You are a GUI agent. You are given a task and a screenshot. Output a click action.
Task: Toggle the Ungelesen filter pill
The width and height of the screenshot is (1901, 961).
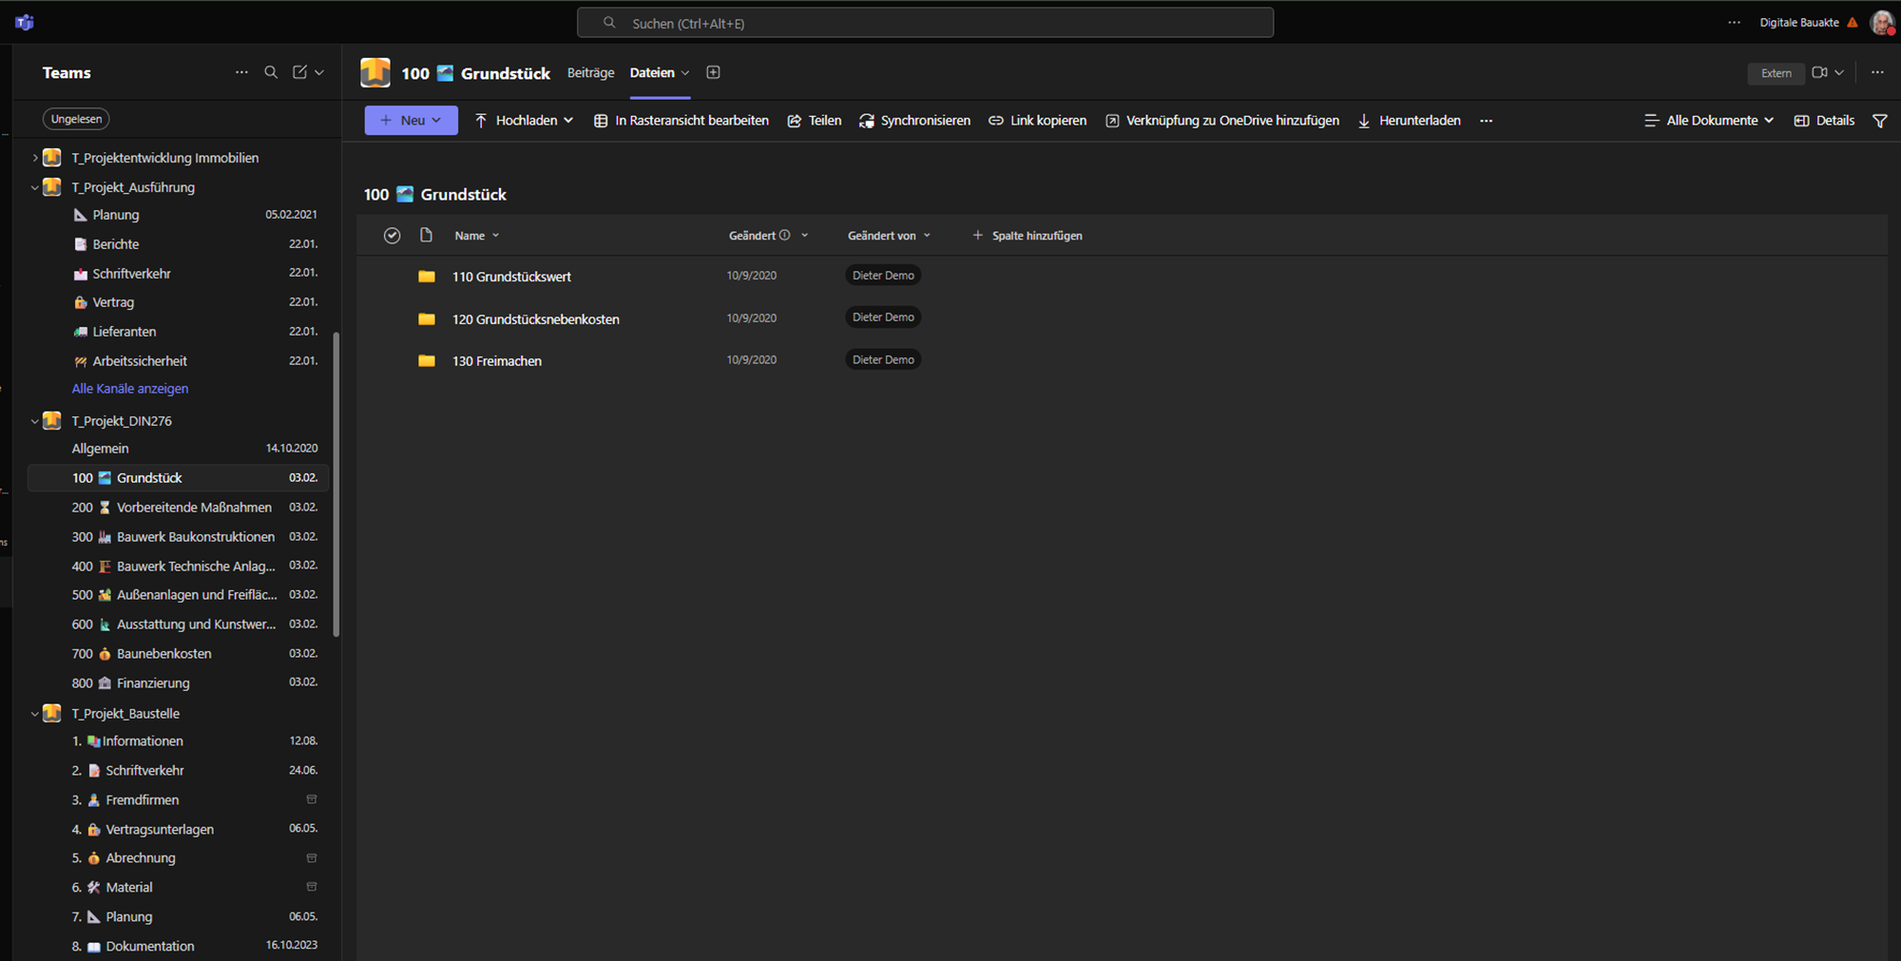76,119
